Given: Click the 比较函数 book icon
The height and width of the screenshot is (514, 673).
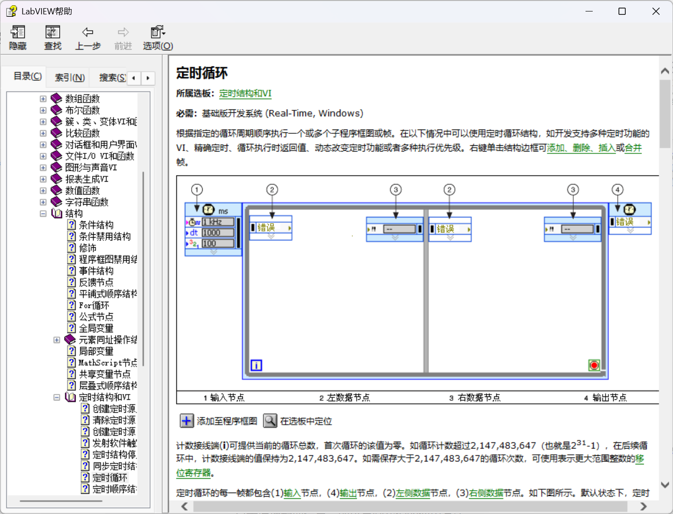Looking at the screenshot, I should pyautogui.click(x=56, y=133).
